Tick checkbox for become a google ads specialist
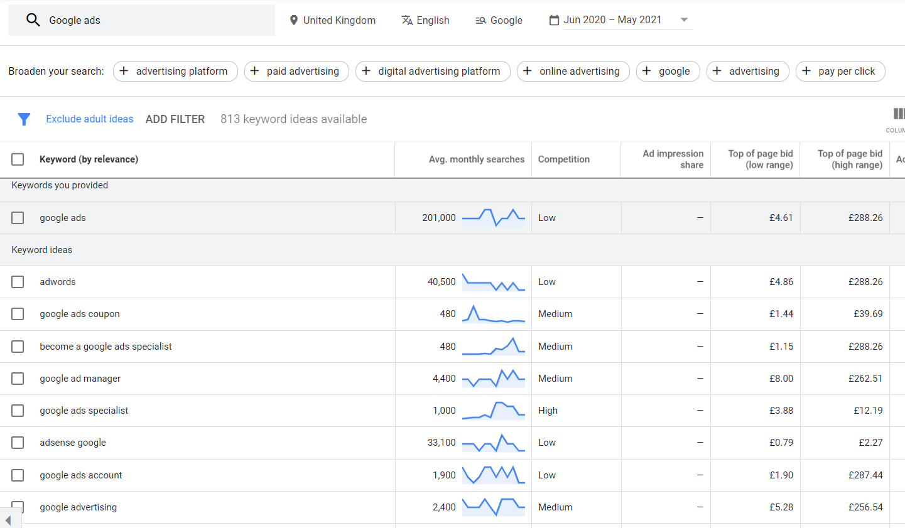905x528 pixels. pos(18,347)
